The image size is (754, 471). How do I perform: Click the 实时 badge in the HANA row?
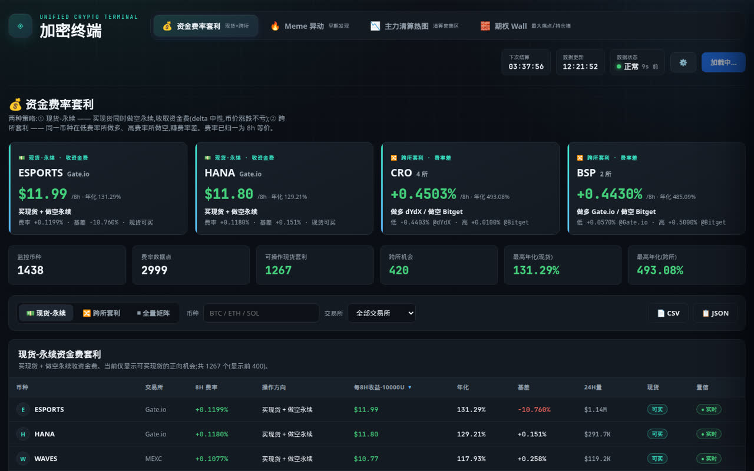pos(709,434)
